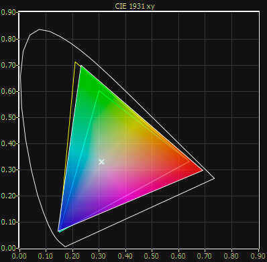Image resolution: width=267 pixels, height=262 pixels.
Task: Click the red vertex of the colored gamut triangle
Action: [202, 170]
